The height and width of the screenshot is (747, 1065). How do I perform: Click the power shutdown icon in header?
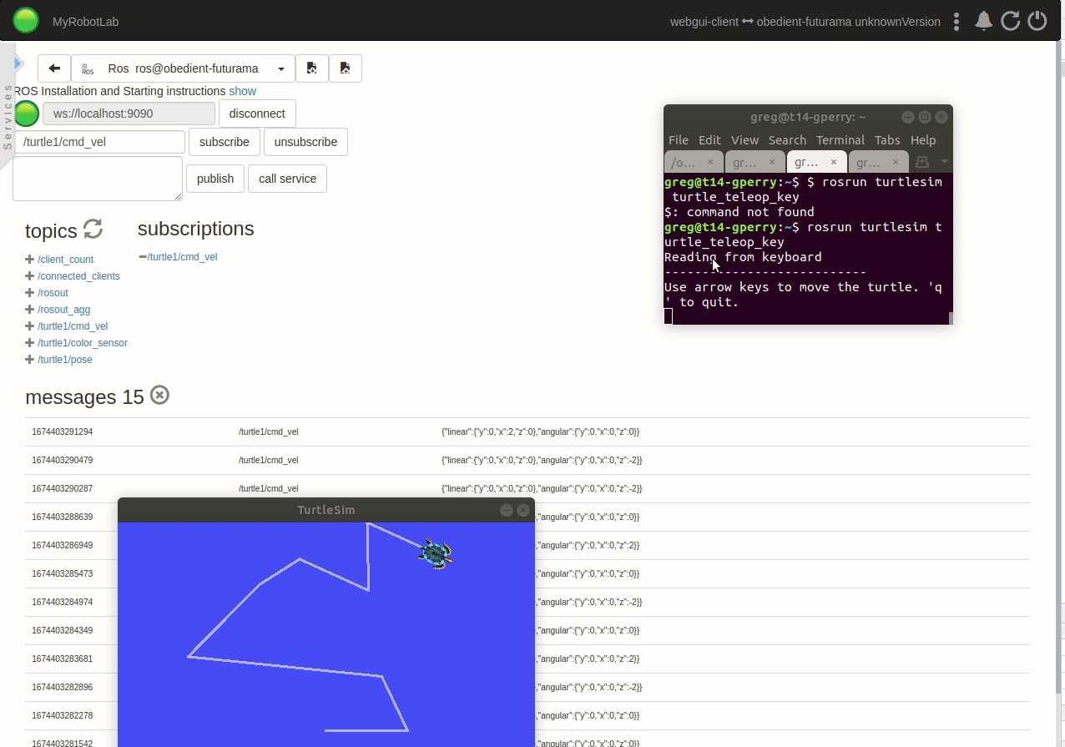1037,21
